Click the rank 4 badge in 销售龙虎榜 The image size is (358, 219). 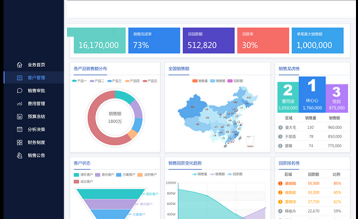pos(281,128)
